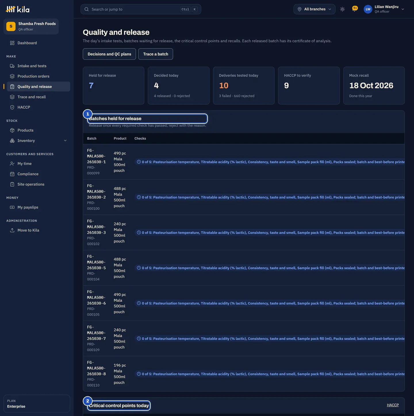Image resolution: width=414 pixels, height=416 pixels.
Task: Open the Dashboard grid icon
Action: pyautogui.click(x=12, y=43)
